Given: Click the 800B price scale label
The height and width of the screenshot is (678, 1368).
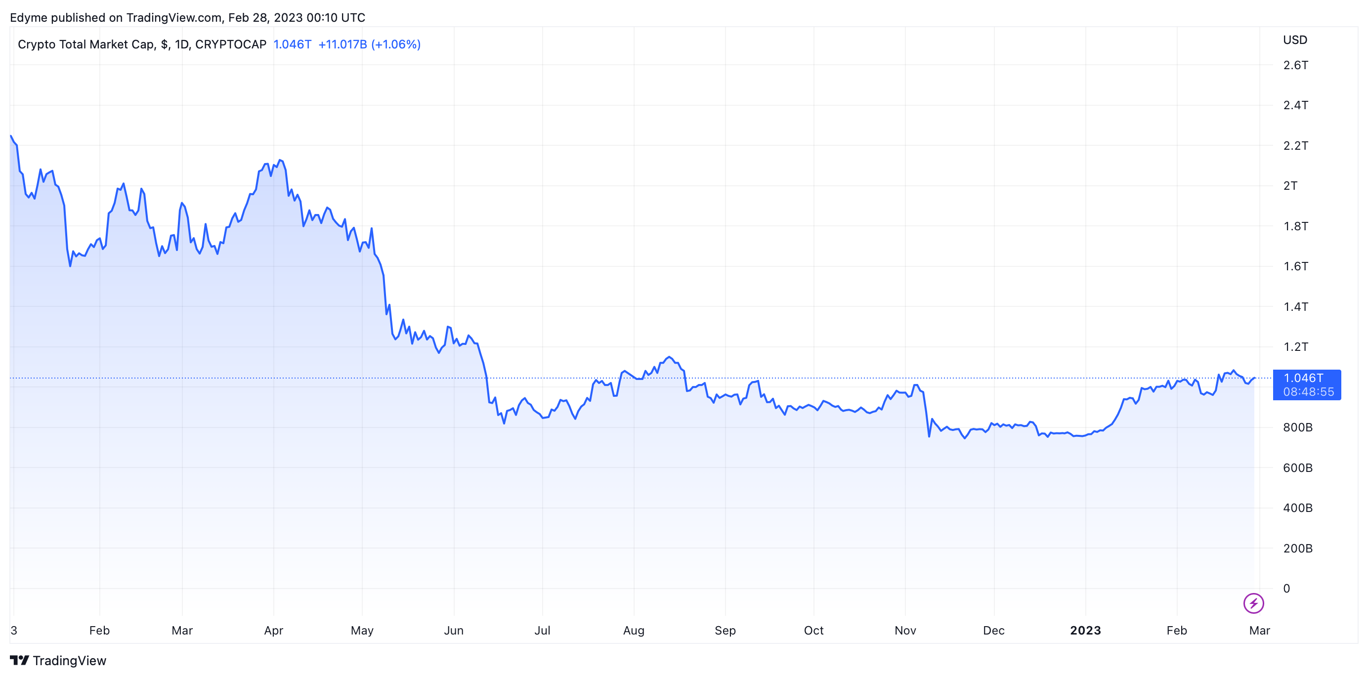Looking at the screenshot, I should coord(1297,427).
